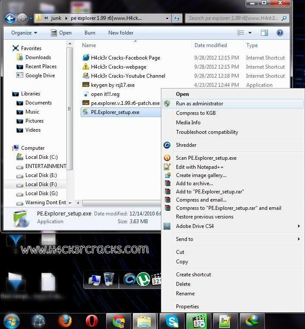Image resolution: width=305 pixels, height=329 pixels.
Task: Choose Properties in the context menu
Action: [x=187, y=307]
